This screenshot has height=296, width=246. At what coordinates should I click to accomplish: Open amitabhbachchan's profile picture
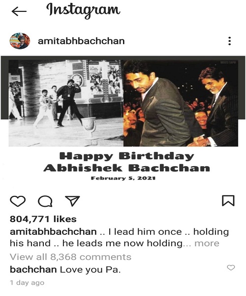point(20,41)
